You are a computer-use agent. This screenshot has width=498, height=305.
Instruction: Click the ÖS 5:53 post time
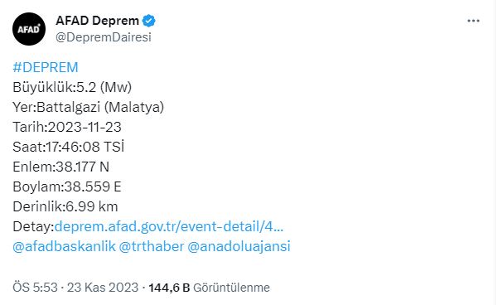(x=36, y=288)
